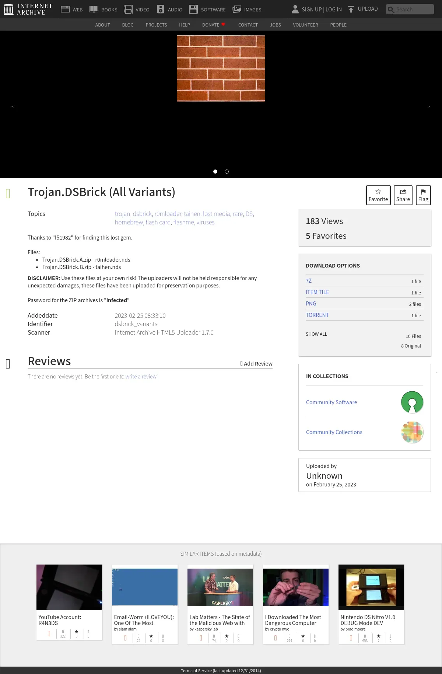Open the viruses topic link
442x674 pixels.
(206, 222)
